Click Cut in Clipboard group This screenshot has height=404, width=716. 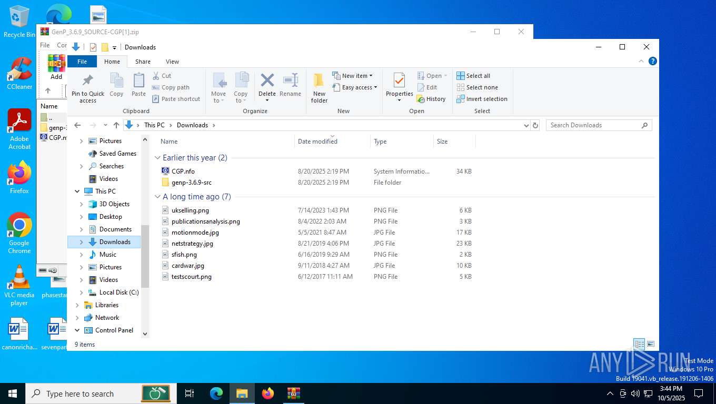[162, 76]
